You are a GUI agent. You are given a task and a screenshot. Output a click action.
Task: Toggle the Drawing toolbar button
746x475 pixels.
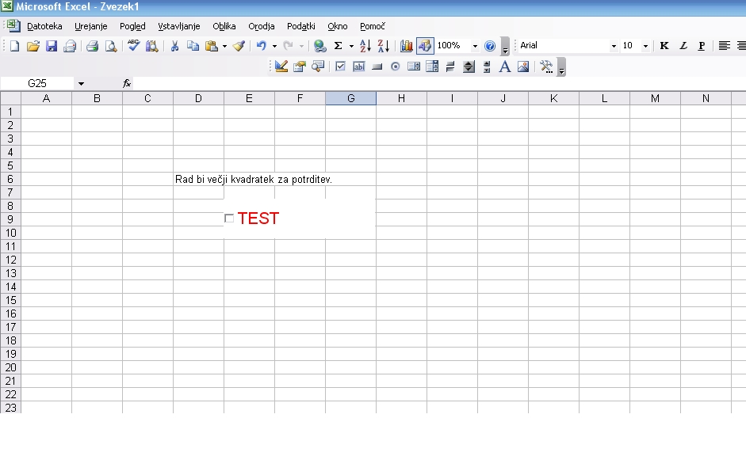coord(425,46)
